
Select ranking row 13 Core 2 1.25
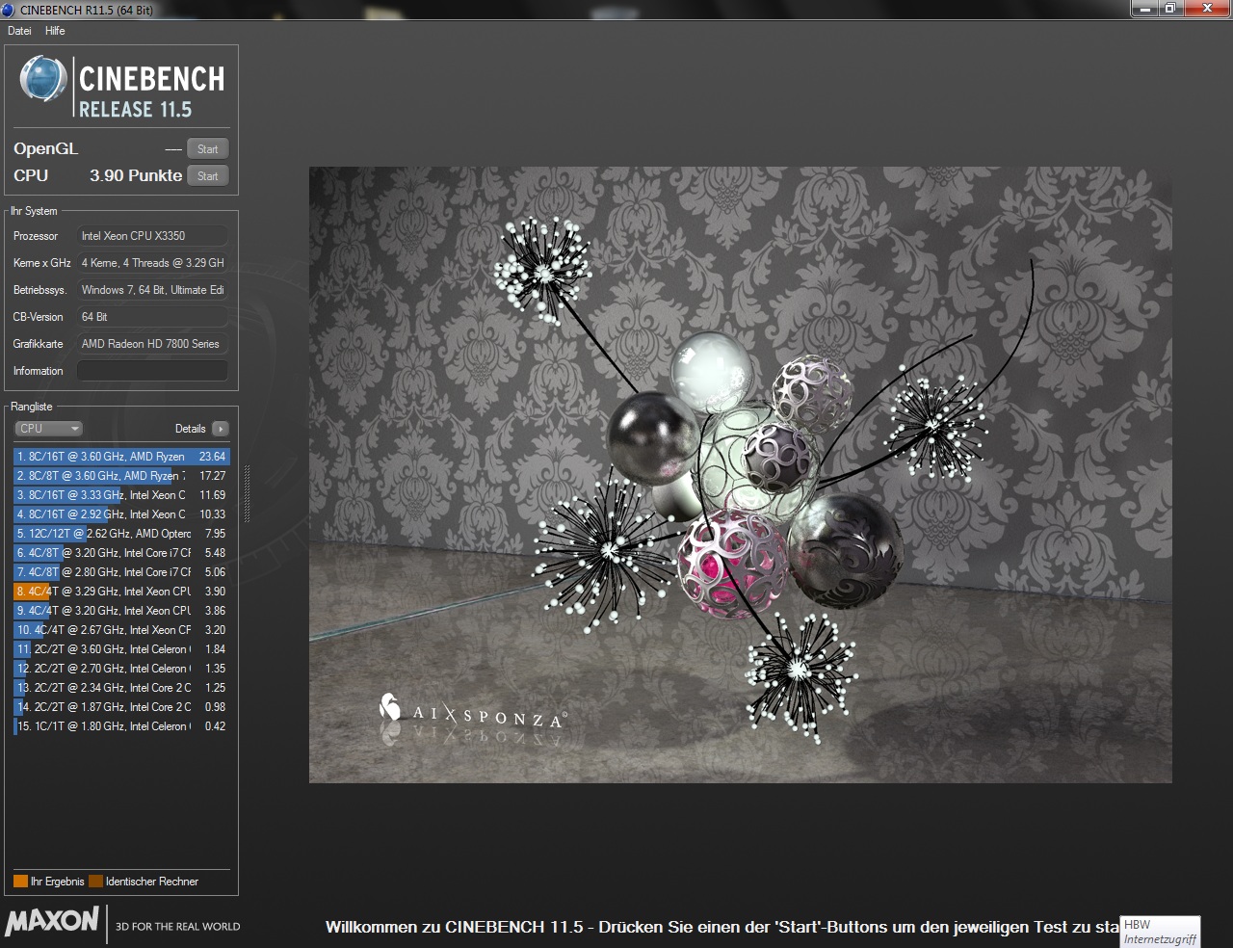click(121, 688)
